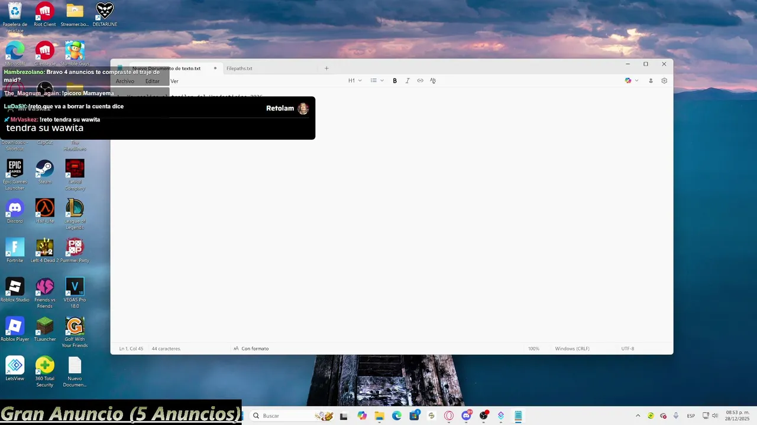The image size is (757, 425).
Task: Open Copilot from the taskbar
Action: [362, 416]
